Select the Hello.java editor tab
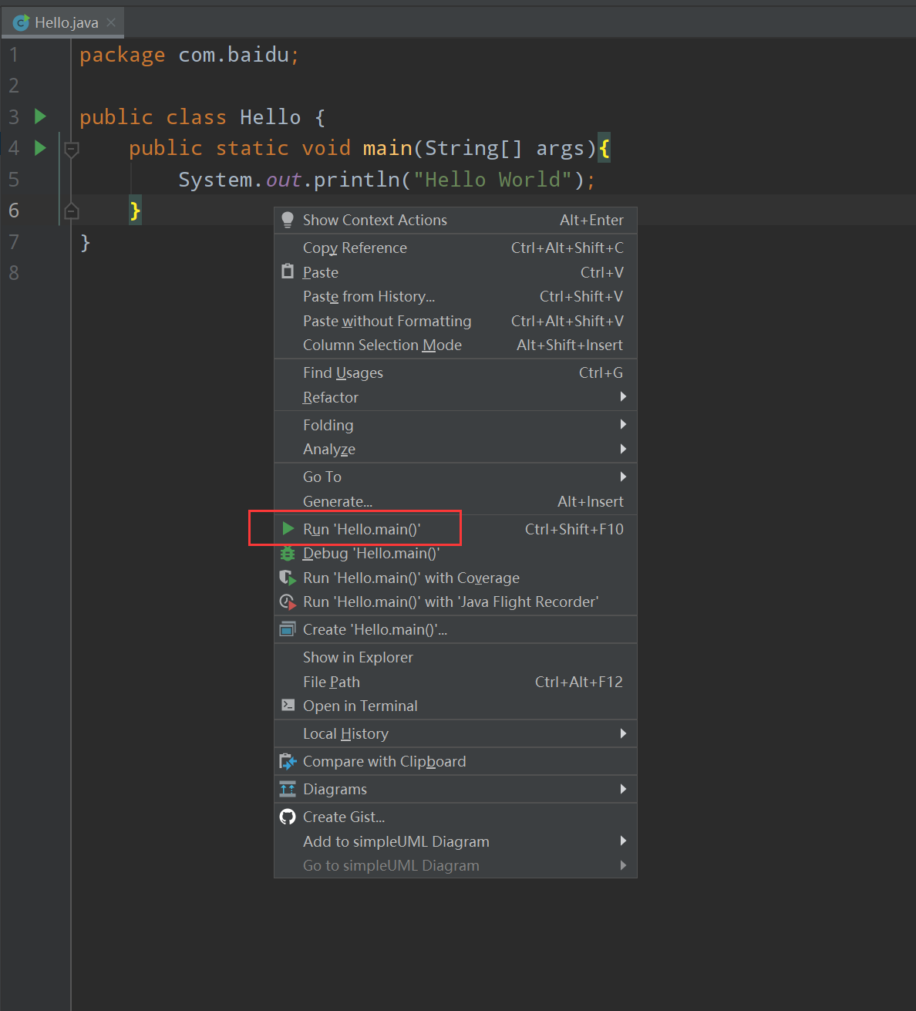Viewport: 916px width, 1011px height. 63,22
